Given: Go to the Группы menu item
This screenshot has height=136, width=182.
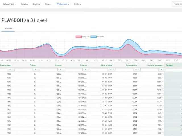Looking at the screenshot, I should (36, 4).
